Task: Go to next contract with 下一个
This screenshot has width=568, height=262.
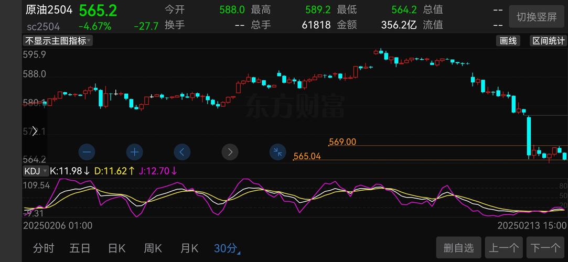Action: 545,248
